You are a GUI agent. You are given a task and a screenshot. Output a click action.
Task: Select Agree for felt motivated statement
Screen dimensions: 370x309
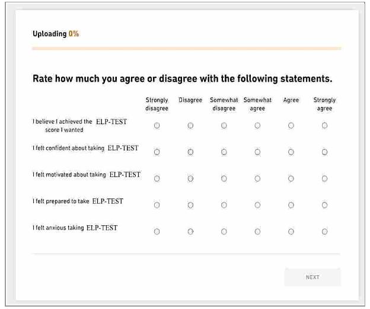(x=291, y=178)
